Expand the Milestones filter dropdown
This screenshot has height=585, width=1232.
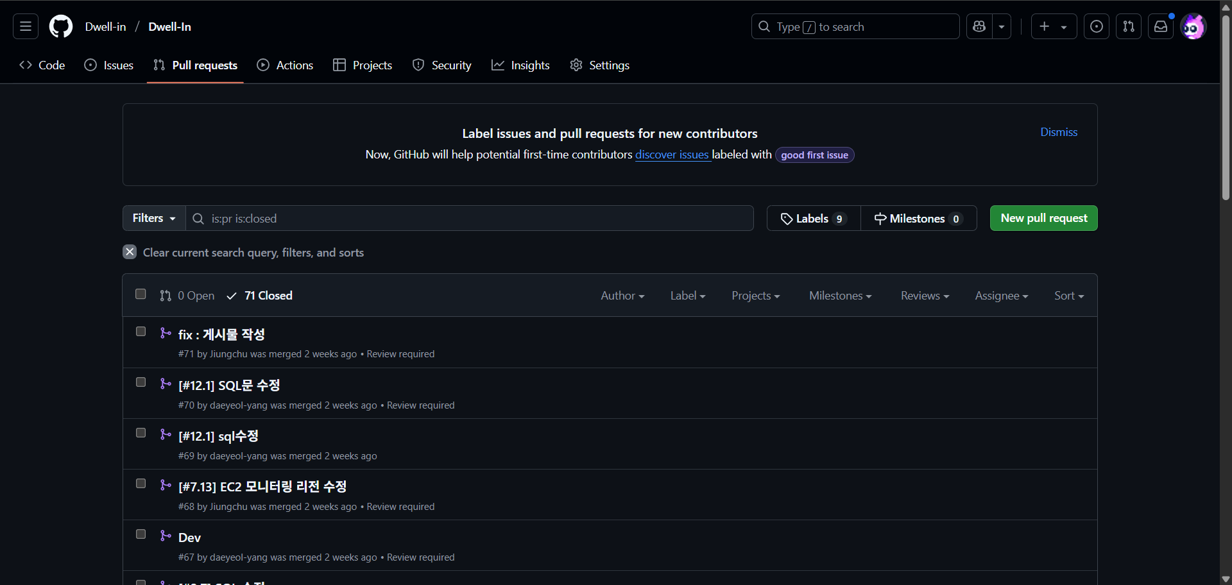[x=840, y=295]
